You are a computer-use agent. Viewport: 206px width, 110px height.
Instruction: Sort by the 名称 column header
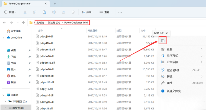click(40, 30)
